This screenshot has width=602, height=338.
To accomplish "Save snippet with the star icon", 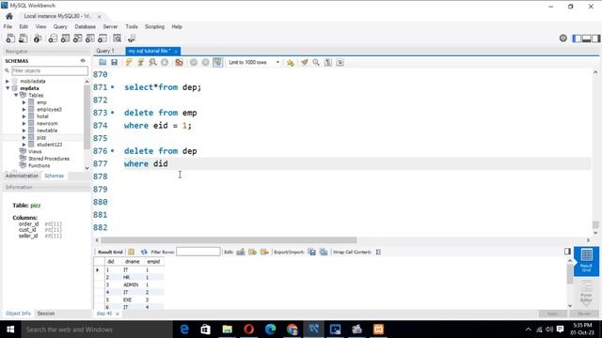I will (291, 62).
